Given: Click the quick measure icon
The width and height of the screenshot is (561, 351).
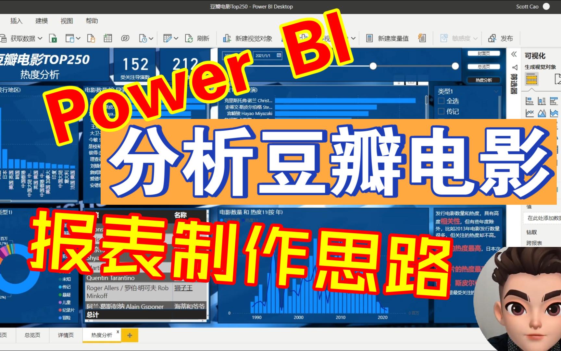Looking at the screenshot, I should click(x=422, y=38).
